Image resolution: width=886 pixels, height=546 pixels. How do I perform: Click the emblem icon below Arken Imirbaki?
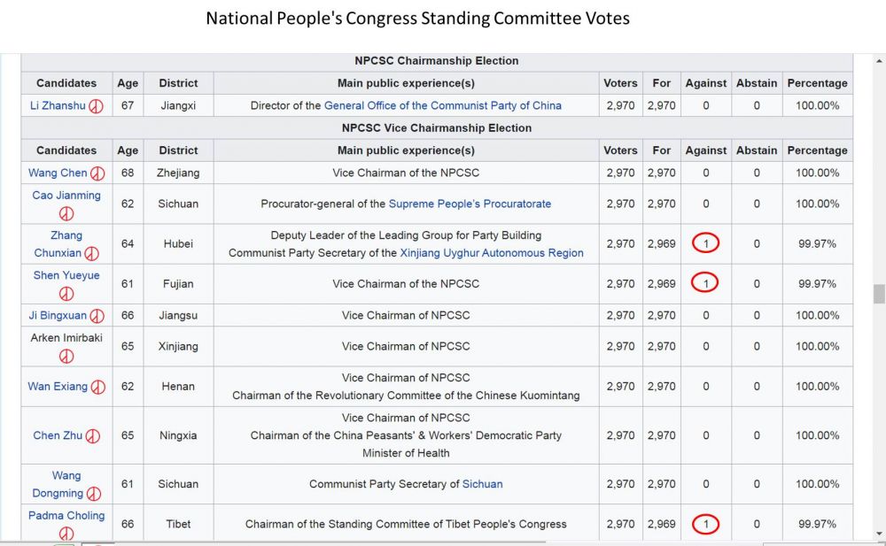[66, 356]
